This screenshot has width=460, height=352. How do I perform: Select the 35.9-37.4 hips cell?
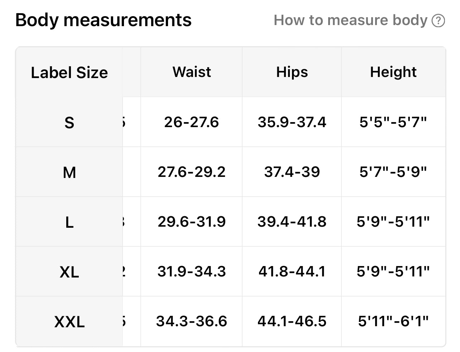tap(292, 122)
